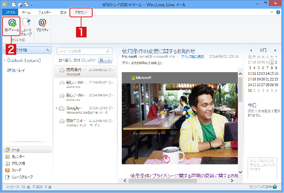Image resolution: width=284 pixels, height=193 pixels.
Task: Click the help question mark icon
Action: [278, 12]
